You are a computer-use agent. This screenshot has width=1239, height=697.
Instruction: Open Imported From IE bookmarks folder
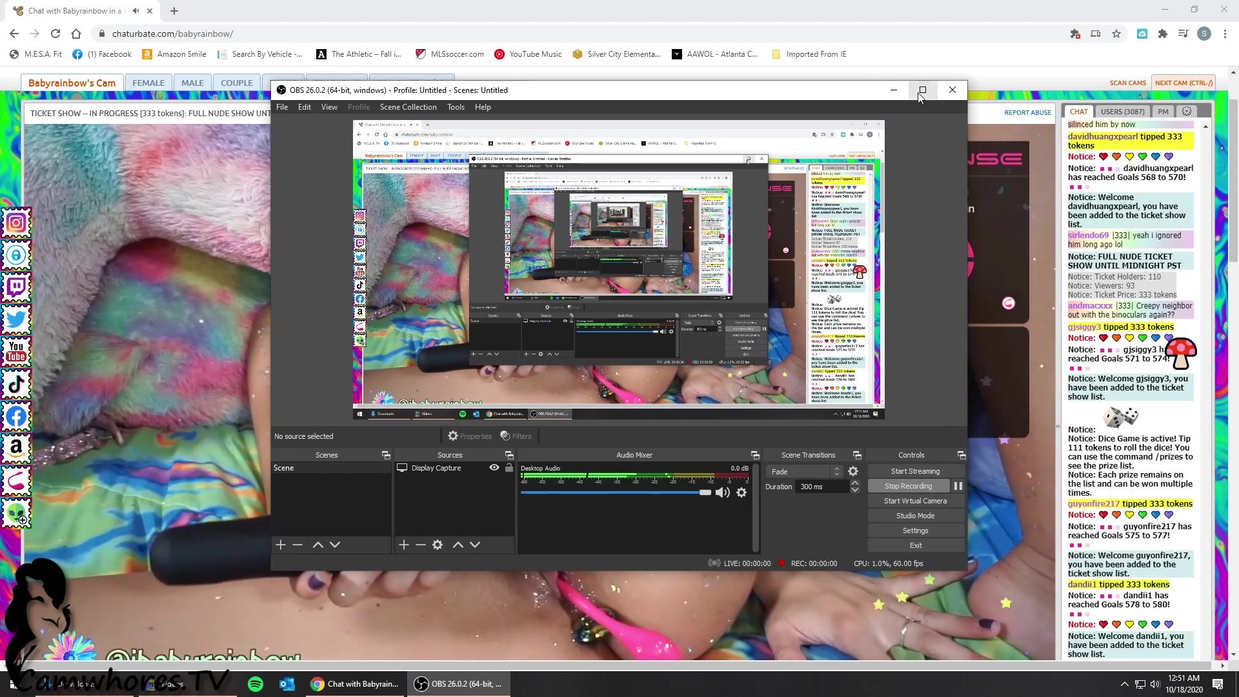809,54
